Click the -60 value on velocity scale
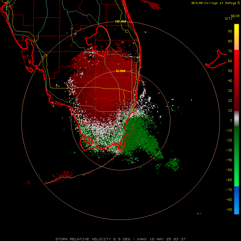Image resolution: width=241 pixels, height=241 pixels. pos(229,180)
